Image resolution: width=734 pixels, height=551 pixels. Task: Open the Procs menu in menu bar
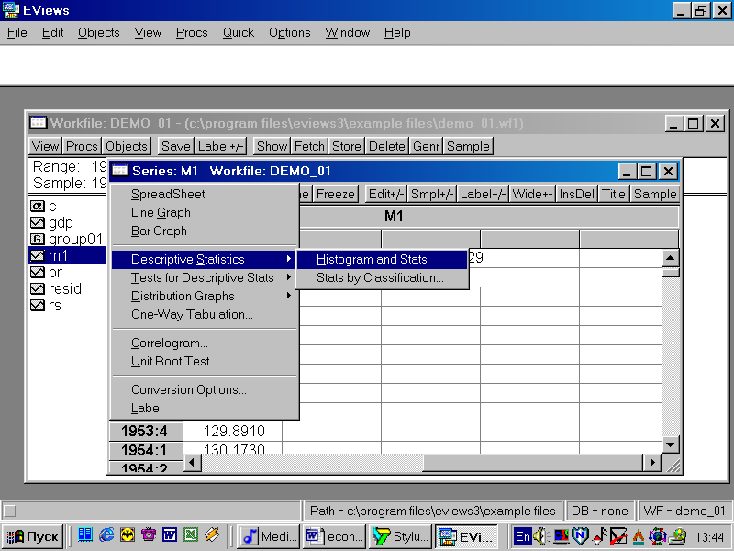pos(192,33)
